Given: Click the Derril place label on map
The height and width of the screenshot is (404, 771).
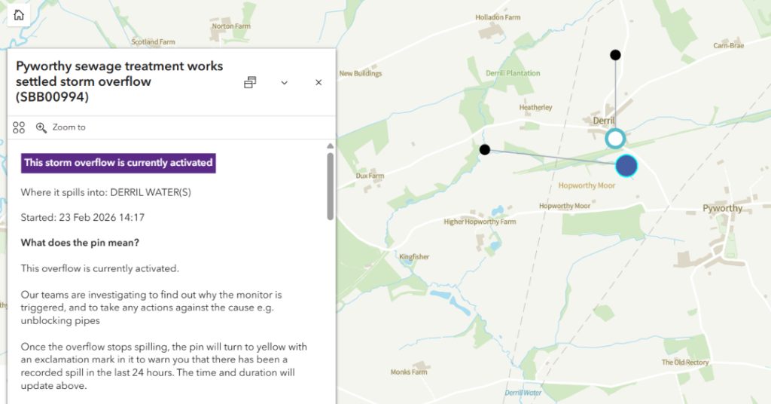Looking at the screenshot, I should 604,121.
